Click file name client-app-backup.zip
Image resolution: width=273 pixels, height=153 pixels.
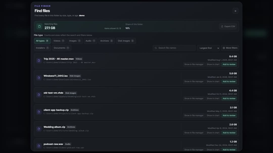click(x=56, y=110)
